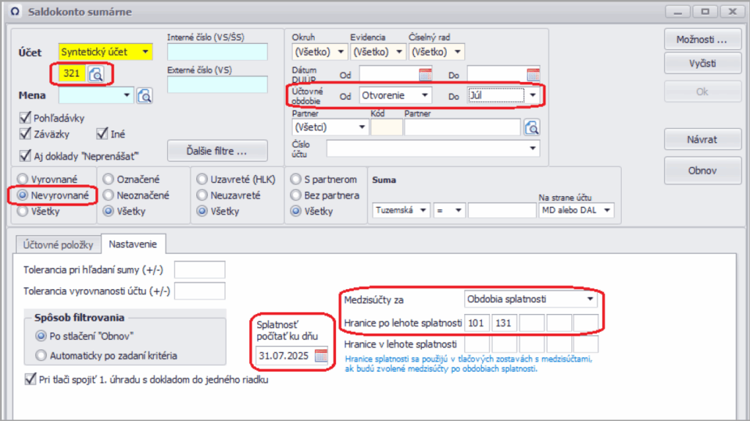This screenshot has height=421, width=750.
Task: Toggle the Pohľadávky checkbox
Action: pyautogui.click(x=26, y=117)
